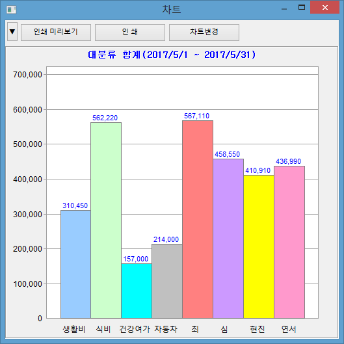This screenshot has width=344, height=344.
Task: Click the 인쇄 미리보기 button
Action: (x=56, y=33)
